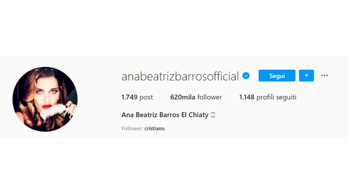The height and width of the screenshot is (193, 348).
Task: Click the word follower in stats
Action: (x=210, y=97)
